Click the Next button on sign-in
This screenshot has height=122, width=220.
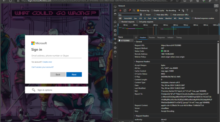(x=74, y=75)
